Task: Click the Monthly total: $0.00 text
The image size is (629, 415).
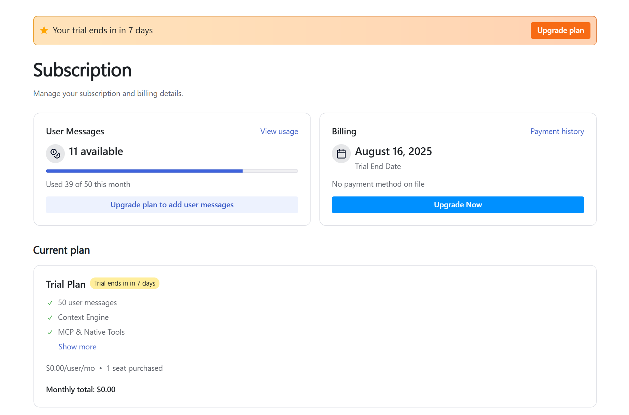Action: point(81,390)
